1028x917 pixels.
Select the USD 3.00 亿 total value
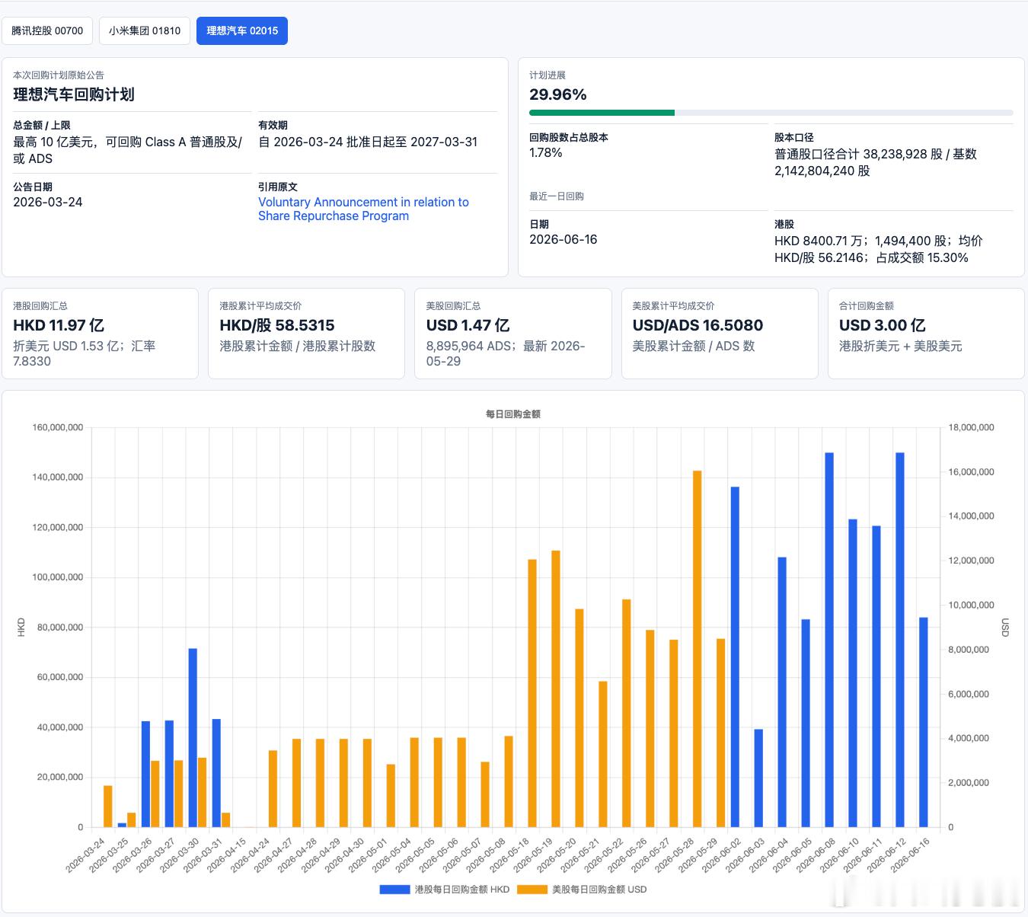tap(883, 325)
